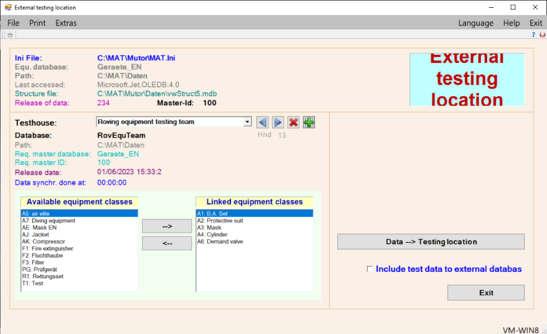This screenshot has width=547, height=334.
Task: Click the <-- button to unlink the class
Action: coord(167,243)
